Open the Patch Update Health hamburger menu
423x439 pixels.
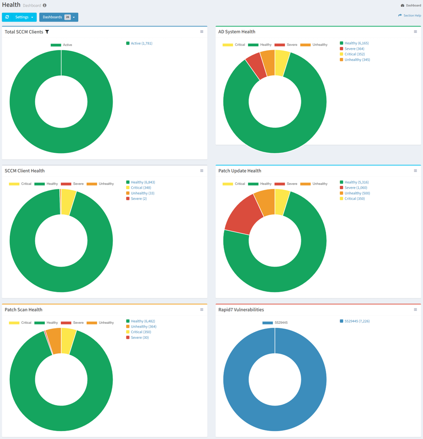[415, 171]
